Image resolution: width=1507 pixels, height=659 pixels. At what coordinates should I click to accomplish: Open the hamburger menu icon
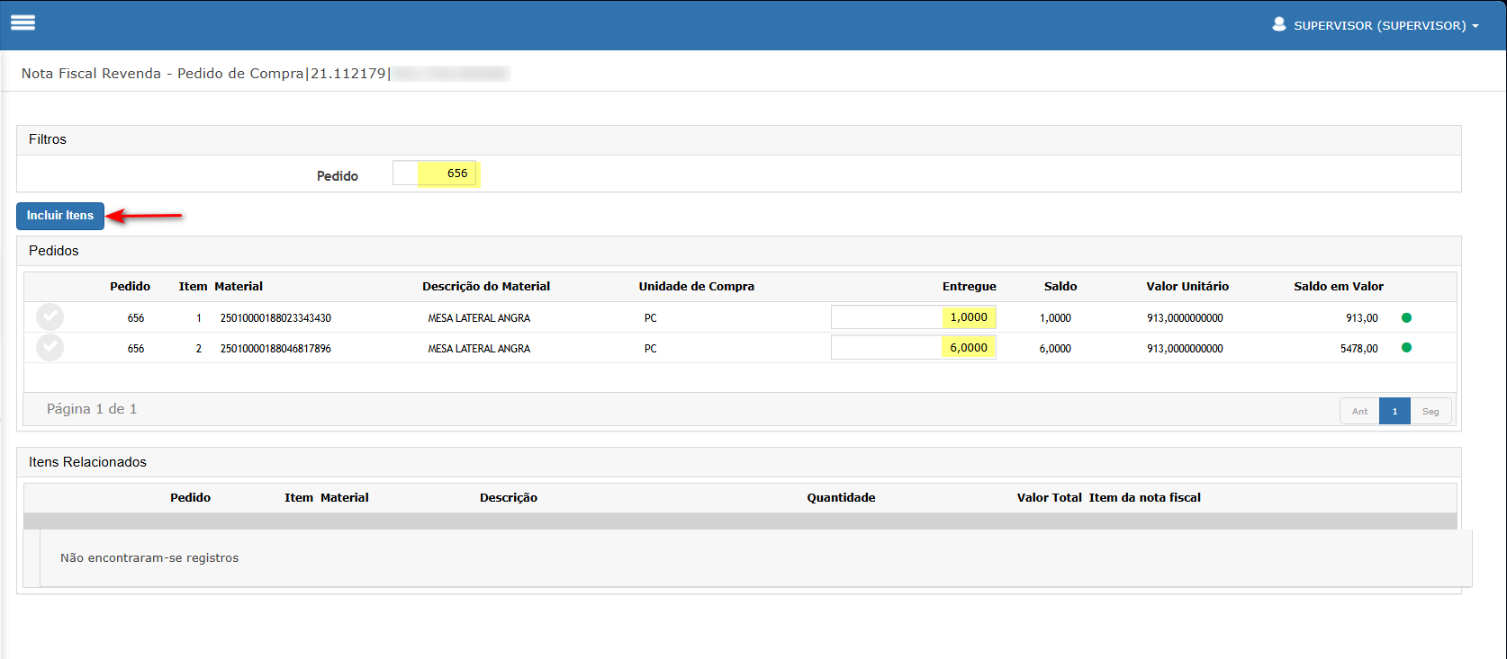(23, 22)
